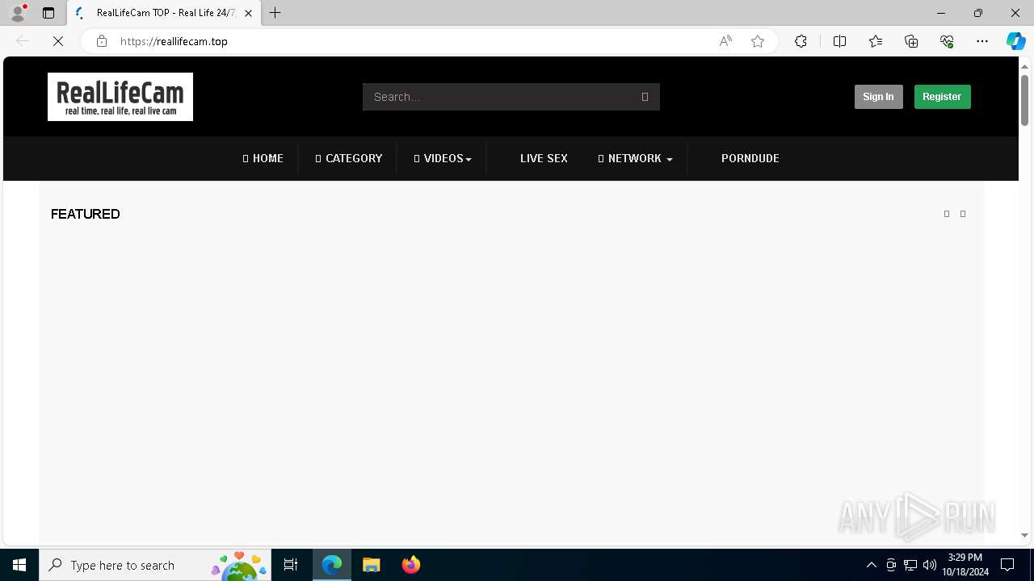Show next featured items arrow
The height and width of the screenshot is (581, 1034).
(963, 214)
